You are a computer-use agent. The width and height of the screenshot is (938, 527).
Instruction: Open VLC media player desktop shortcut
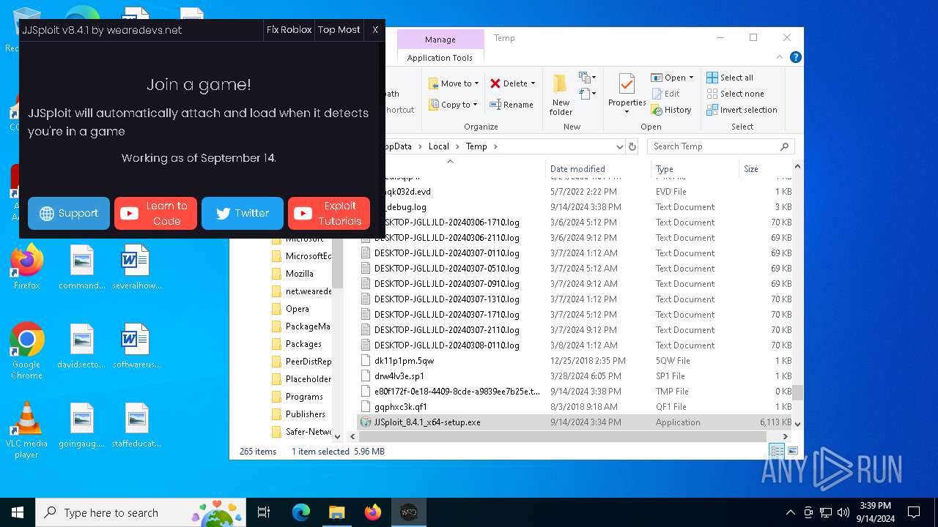tap(27, 430)
